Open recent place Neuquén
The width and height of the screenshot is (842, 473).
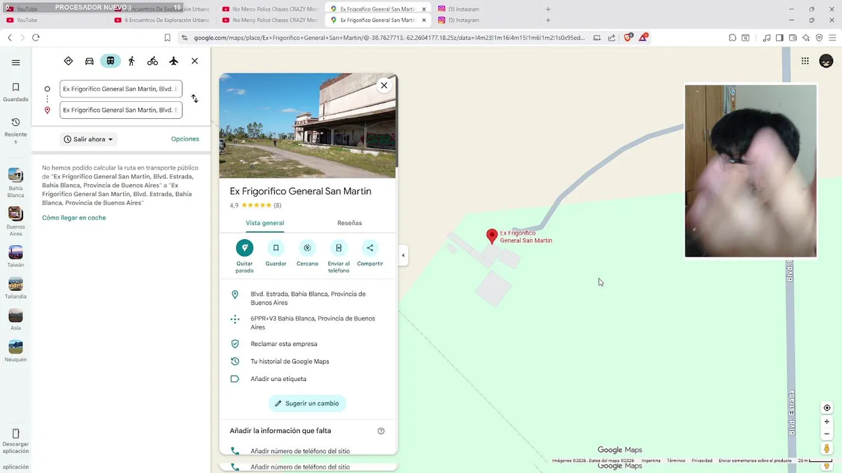tap(16, 351)
